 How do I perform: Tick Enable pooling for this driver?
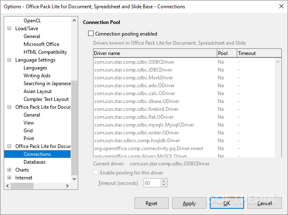(96, 172)
